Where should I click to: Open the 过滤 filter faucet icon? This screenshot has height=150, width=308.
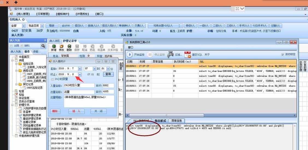point(170,55)
